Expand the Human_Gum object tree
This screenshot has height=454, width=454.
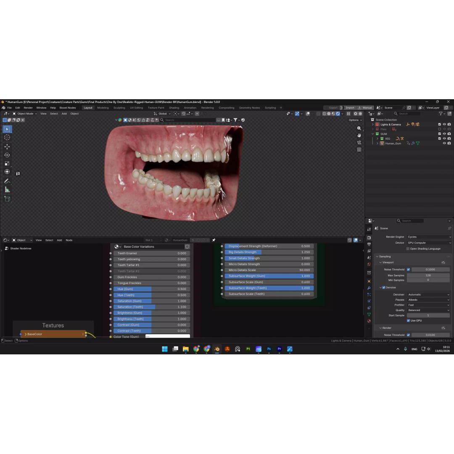(377, 143)
